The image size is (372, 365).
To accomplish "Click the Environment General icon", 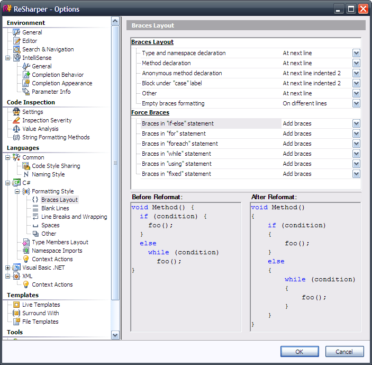I will [16, 32].
